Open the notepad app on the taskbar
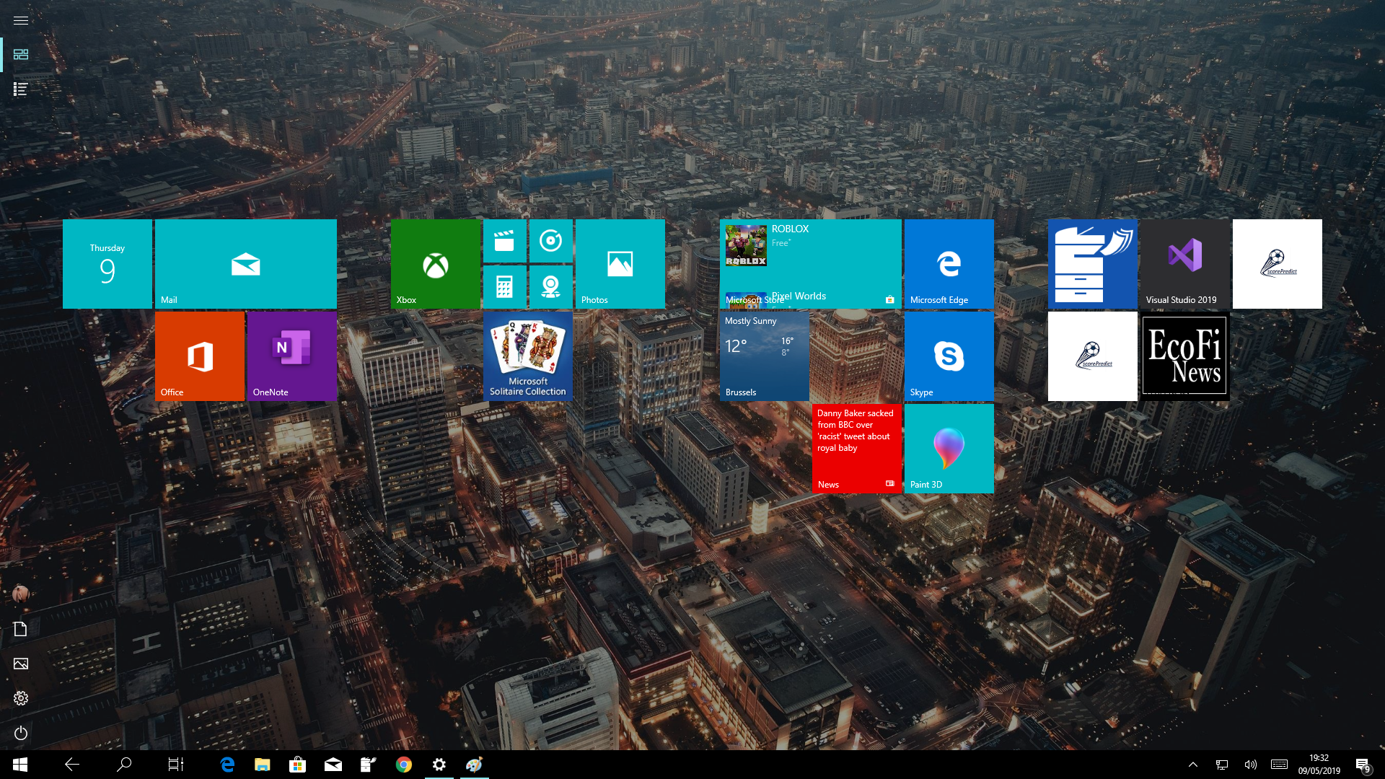The height and width of the screenshot is (779, 1385). [x=368, y=765]
